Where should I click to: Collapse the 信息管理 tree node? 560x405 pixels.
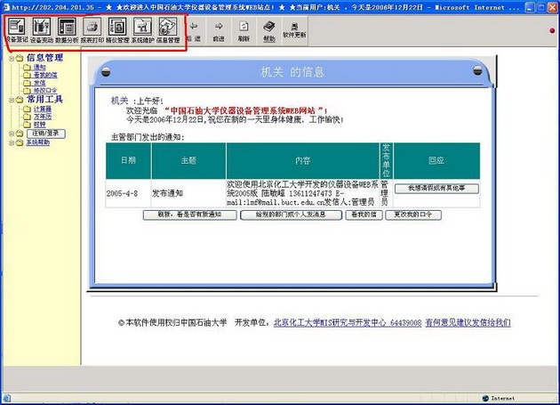pos(12,58)
